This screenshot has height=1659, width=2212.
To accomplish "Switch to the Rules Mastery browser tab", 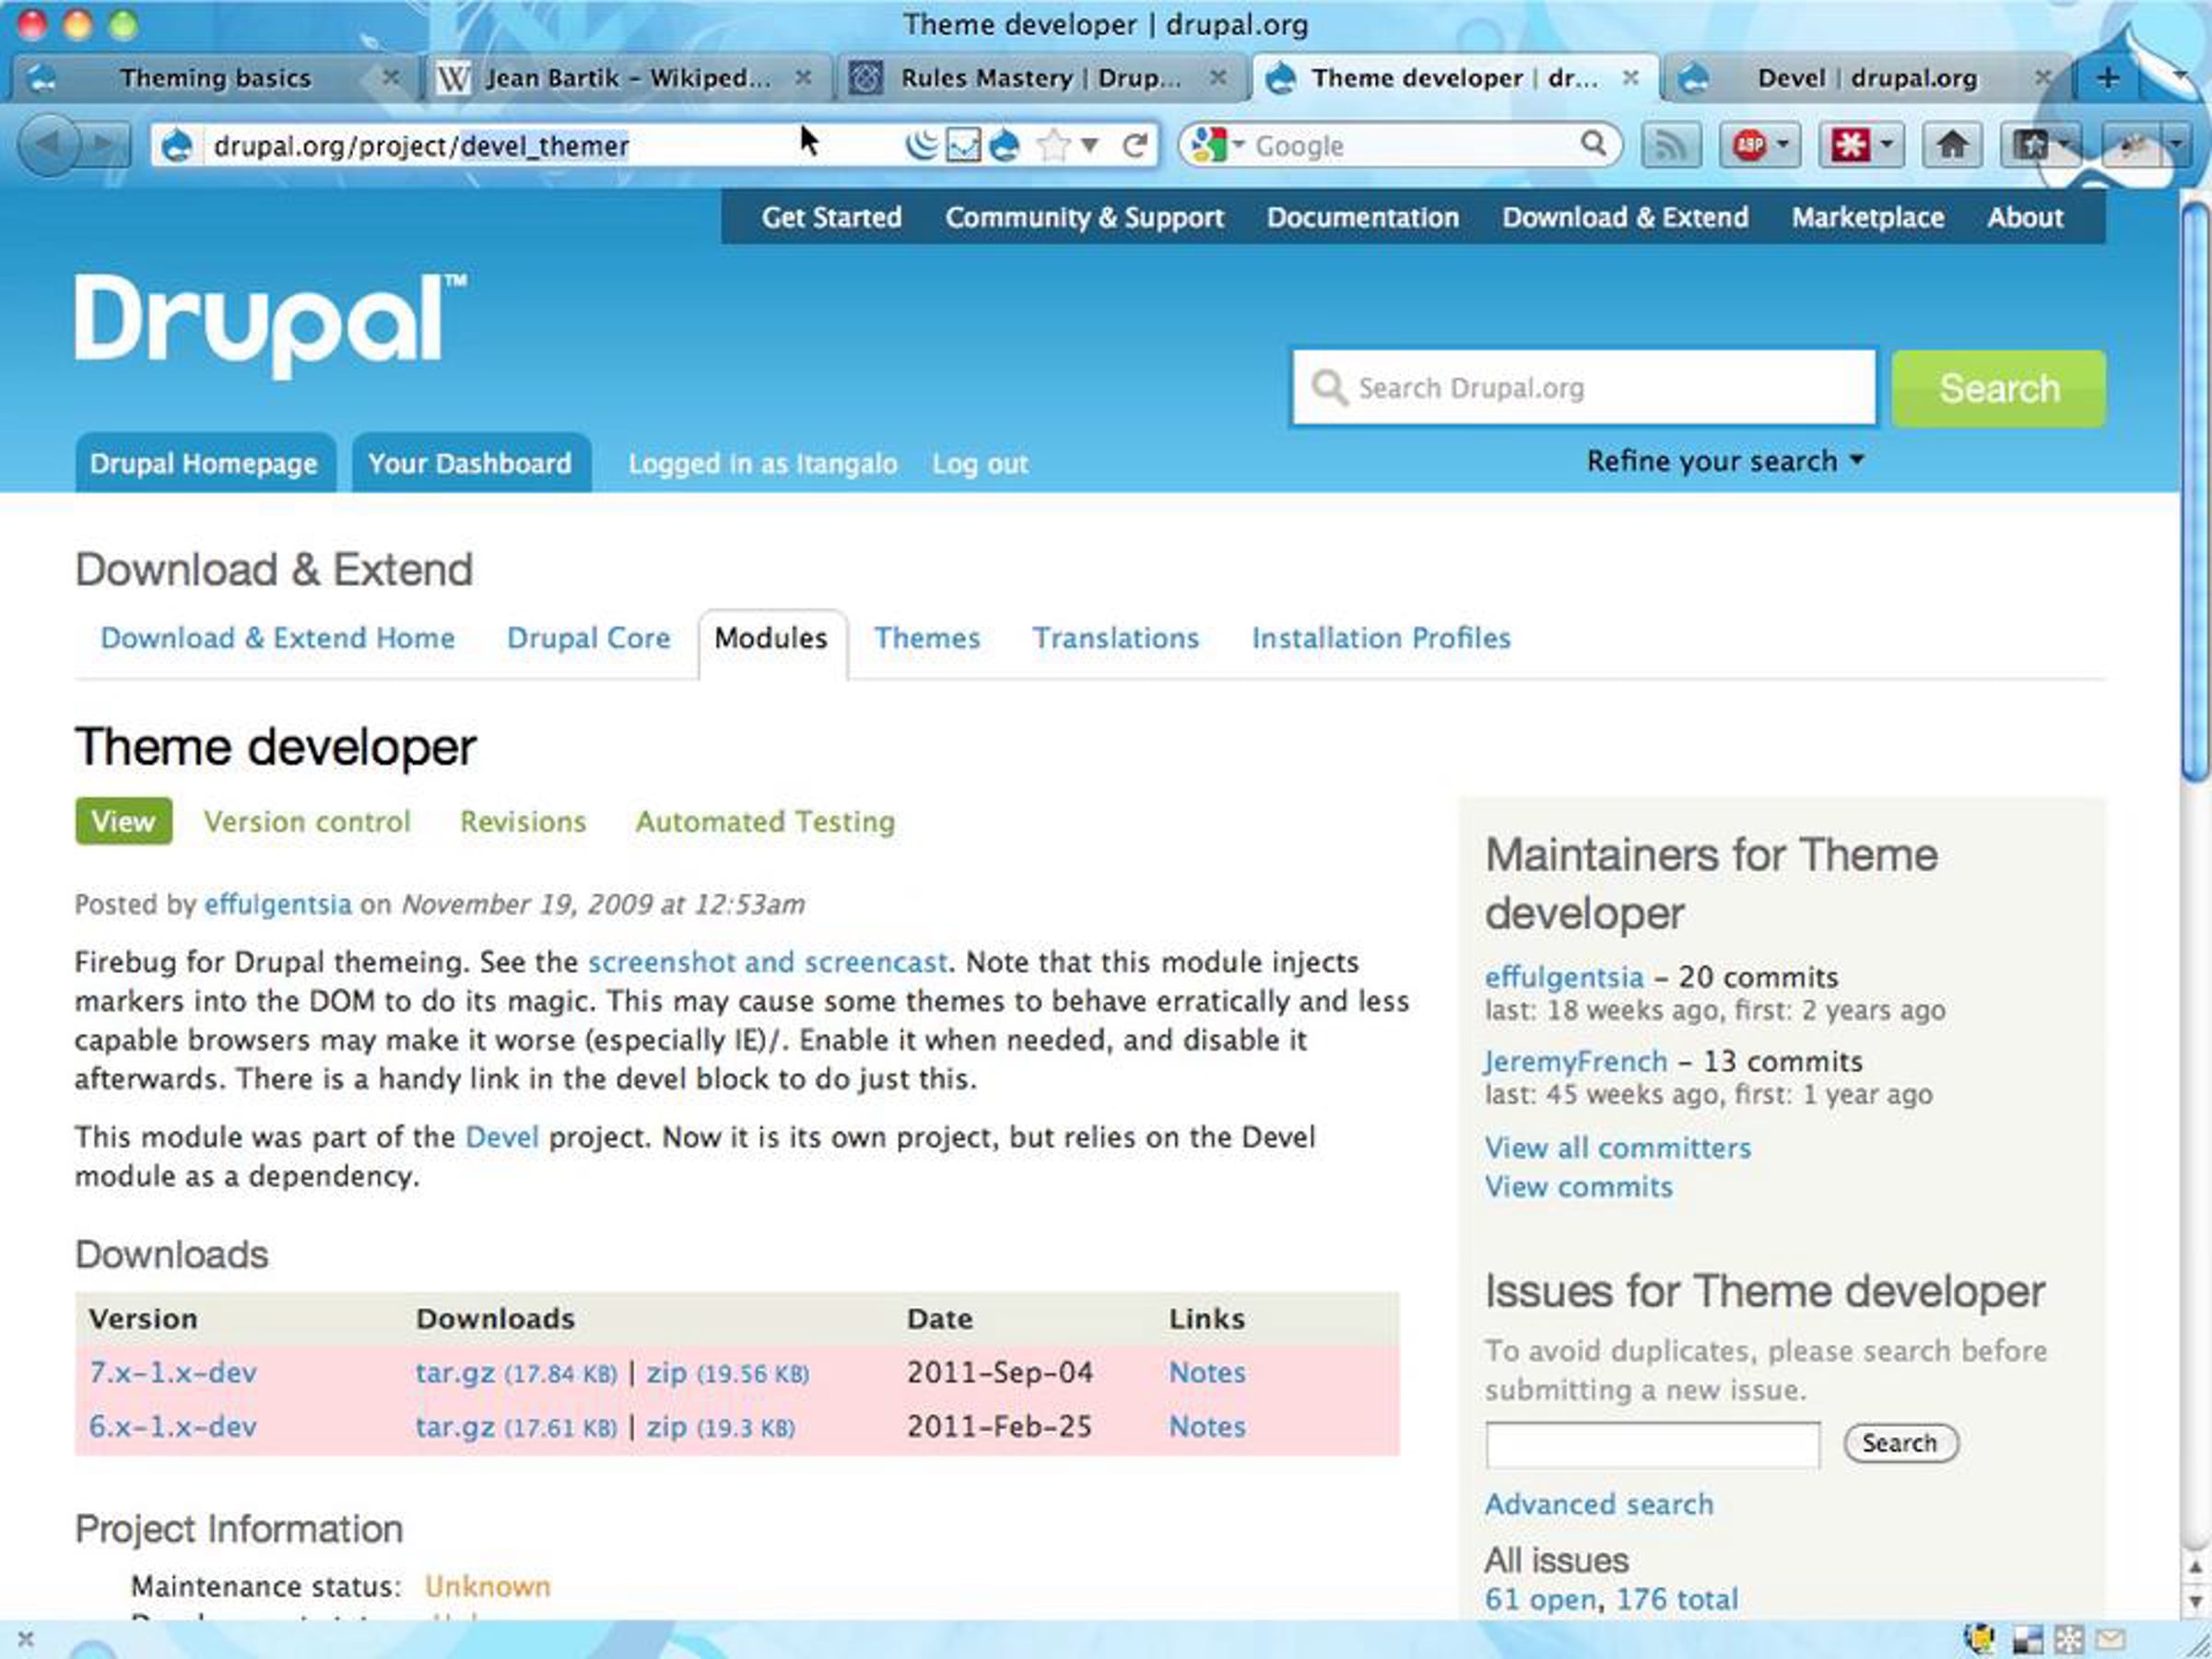I will click(x=1040, y=78).
